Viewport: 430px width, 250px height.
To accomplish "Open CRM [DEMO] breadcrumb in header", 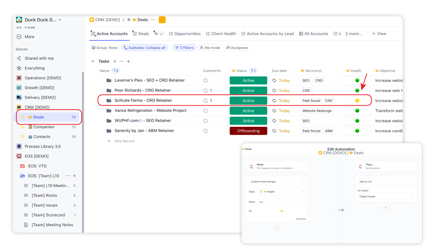I will [x=105, y=20].
